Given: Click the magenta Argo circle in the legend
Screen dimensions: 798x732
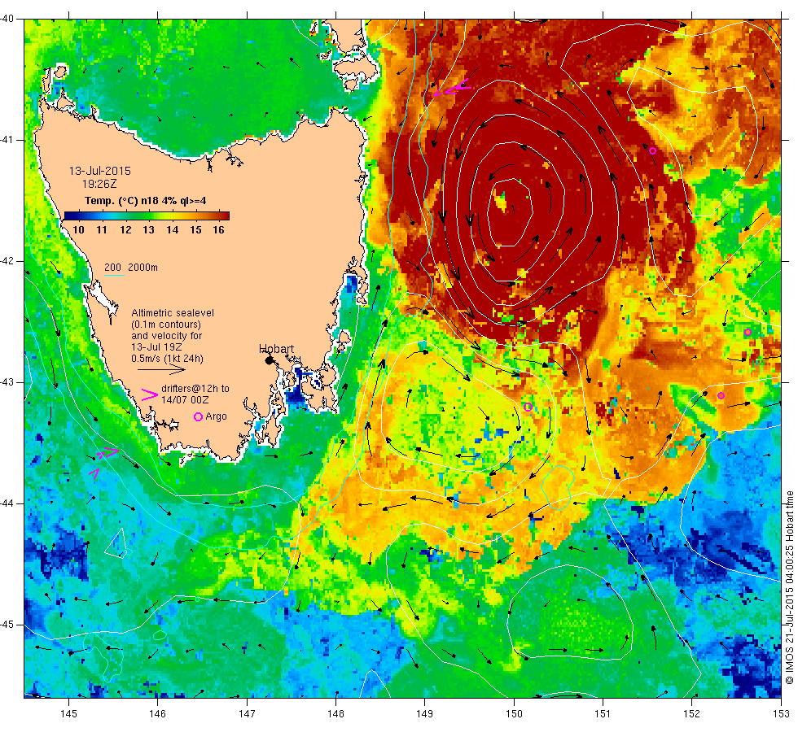Looking at the screenshot, I should coord(199,416).
